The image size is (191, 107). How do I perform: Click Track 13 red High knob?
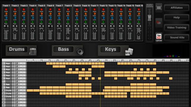click(112, 9)
